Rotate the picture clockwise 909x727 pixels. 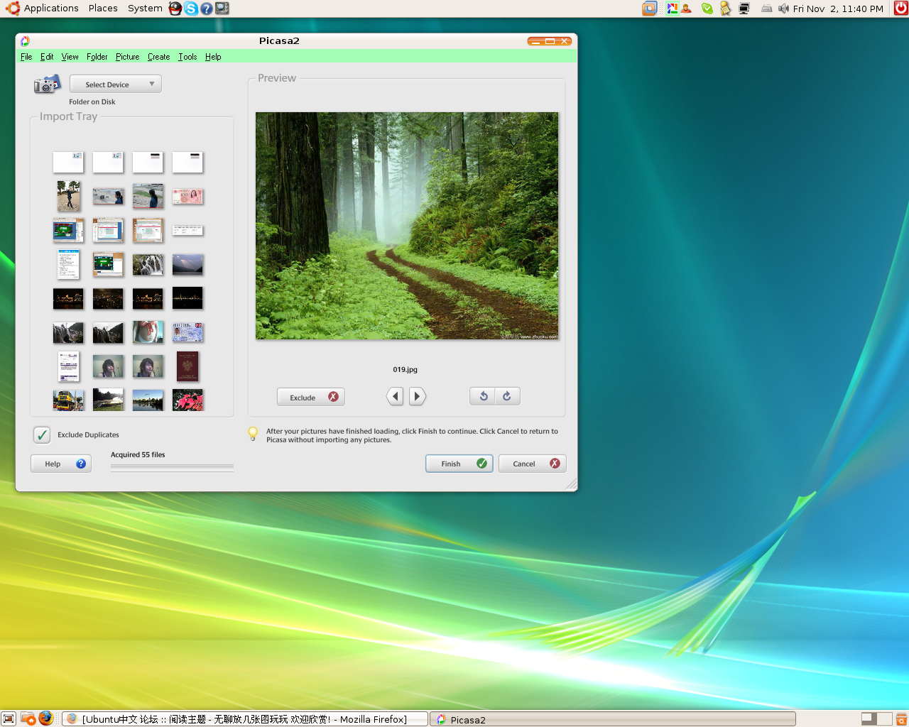tap(507, 396)
